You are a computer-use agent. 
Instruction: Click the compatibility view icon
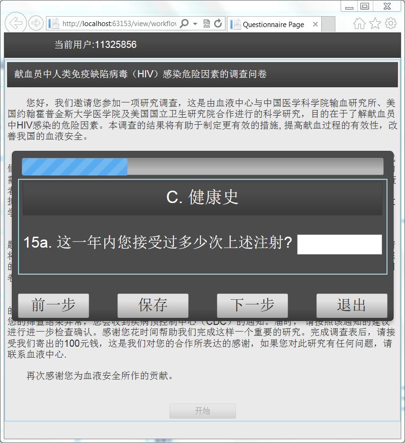207,23
